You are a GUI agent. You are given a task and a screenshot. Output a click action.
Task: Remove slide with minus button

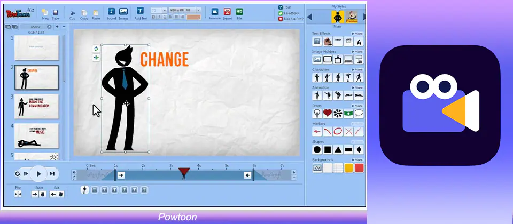coord(64,27)
